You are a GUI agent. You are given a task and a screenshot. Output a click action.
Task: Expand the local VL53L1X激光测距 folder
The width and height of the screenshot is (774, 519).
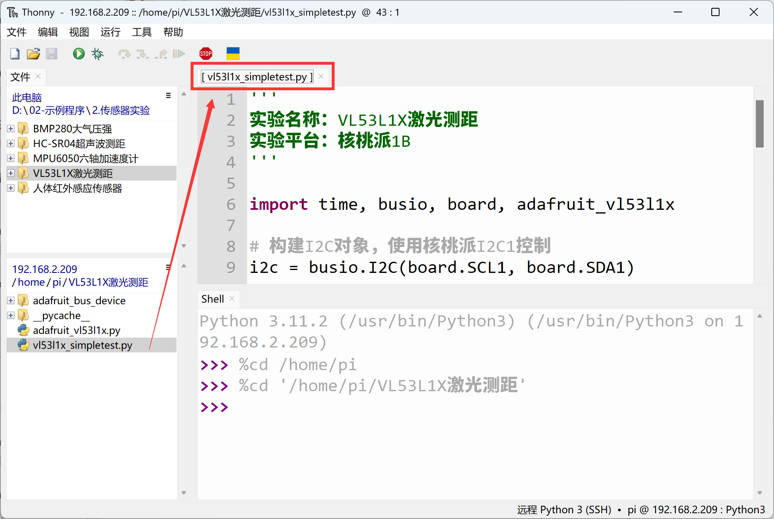[x=11, y=173]
